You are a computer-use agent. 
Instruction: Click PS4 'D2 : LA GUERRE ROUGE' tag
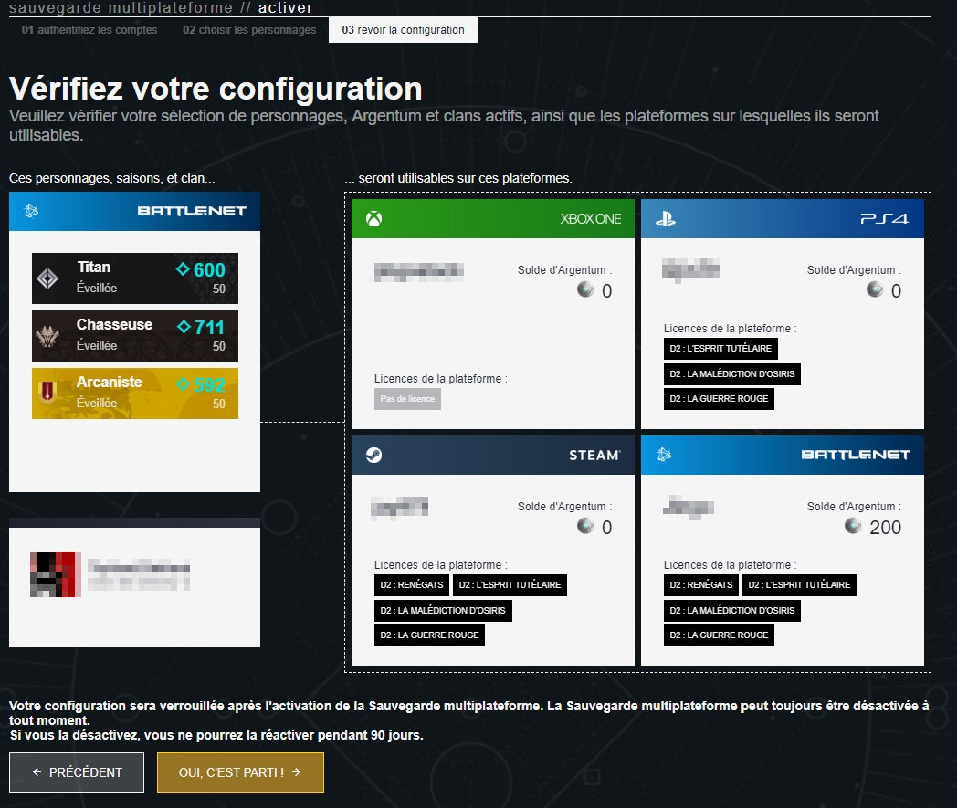click(x=719, y=398)
